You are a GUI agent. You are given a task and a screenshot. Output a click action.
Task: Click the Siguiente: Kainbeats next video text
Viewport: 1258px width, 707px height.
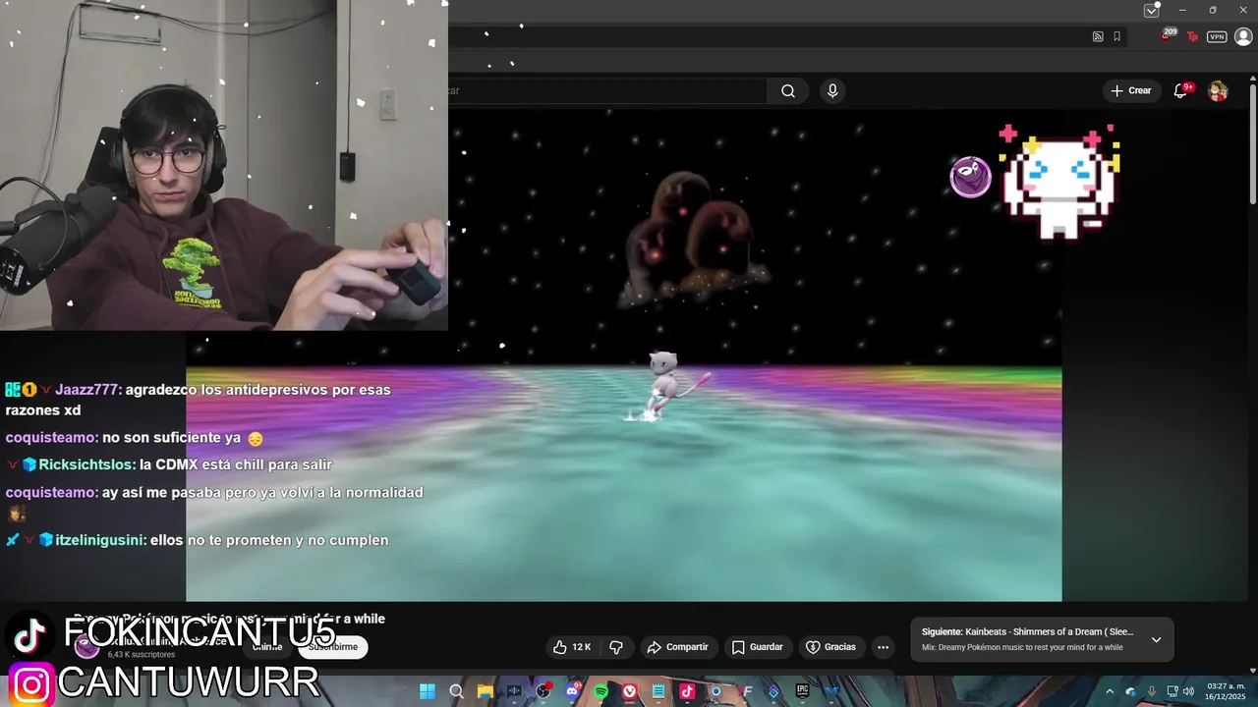tap(1028, 632)
